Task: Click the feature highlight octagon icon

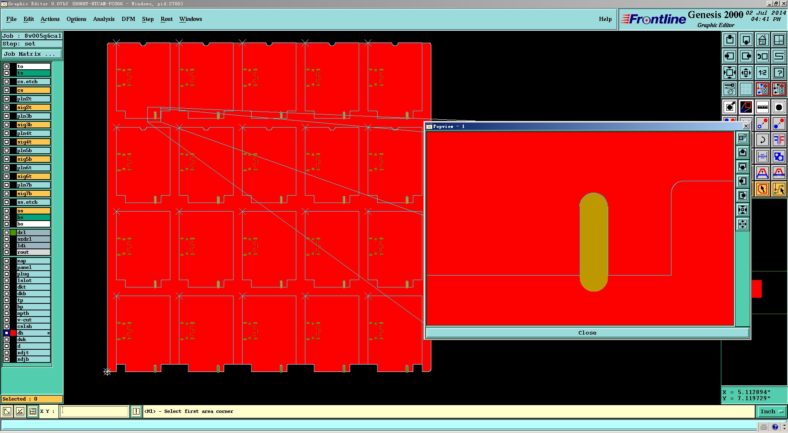Action: click(x=779, y=107)
